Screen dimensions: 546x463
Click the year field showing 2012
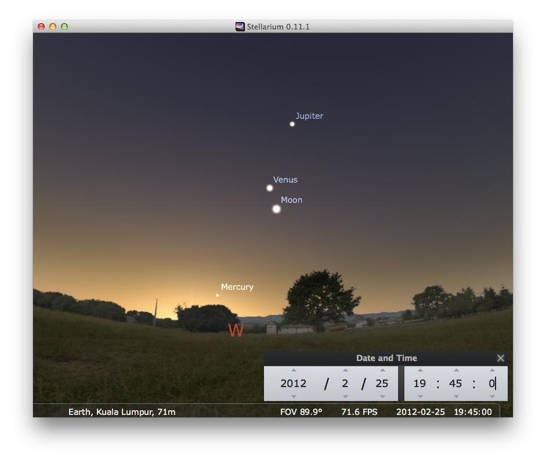point(294,384)
